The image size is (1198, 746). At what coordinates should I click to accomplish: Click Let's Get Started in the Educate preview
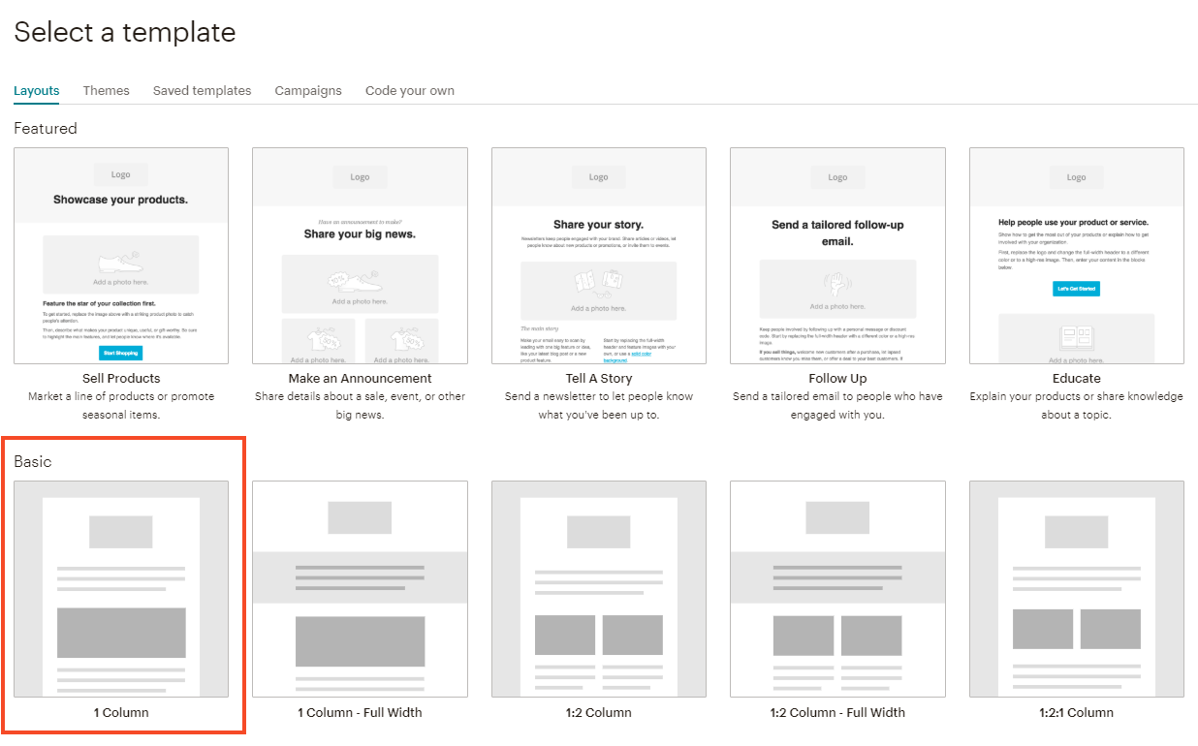(1076, 288)
